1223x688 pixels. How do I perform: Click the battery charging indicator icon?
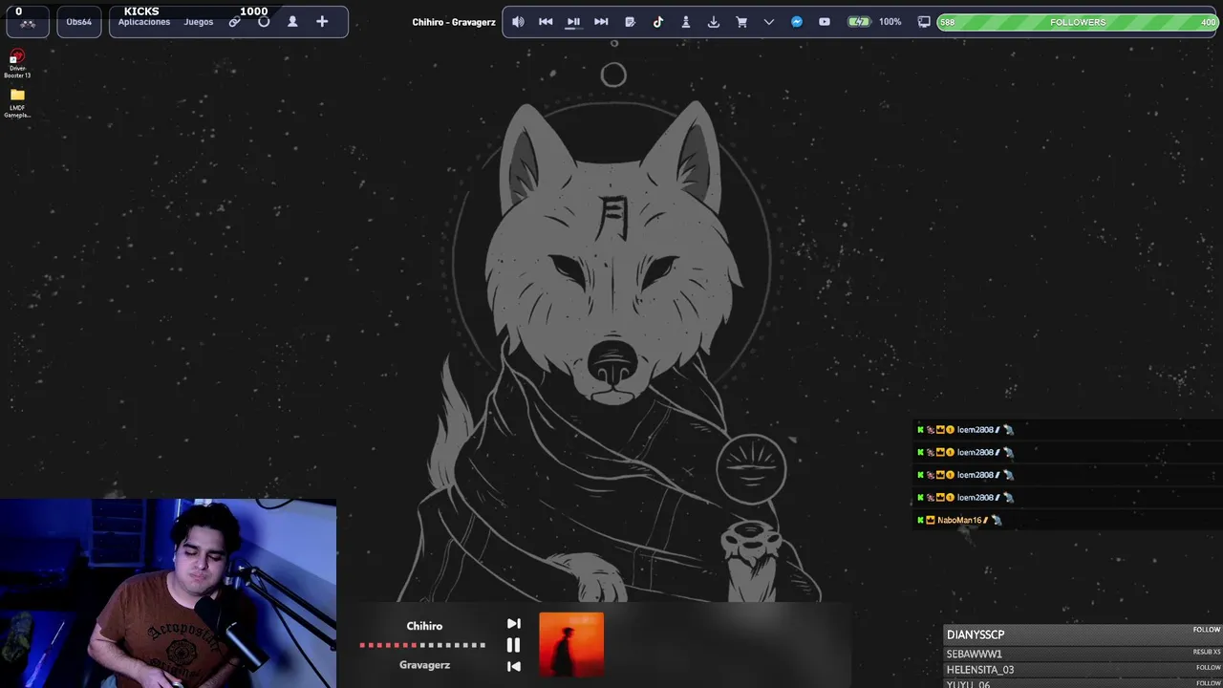[859, 22]
